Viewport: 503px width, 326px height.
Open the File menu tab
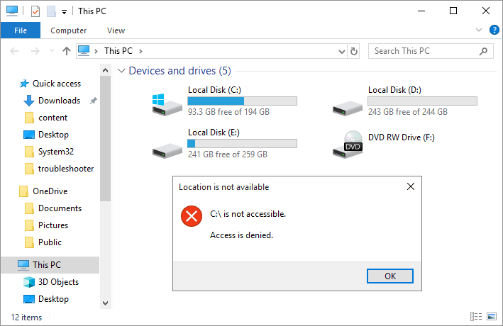point(21,30)
